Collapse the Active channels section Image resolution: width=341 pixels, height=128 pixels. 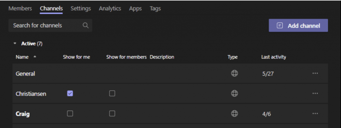[x=15, y=44]
